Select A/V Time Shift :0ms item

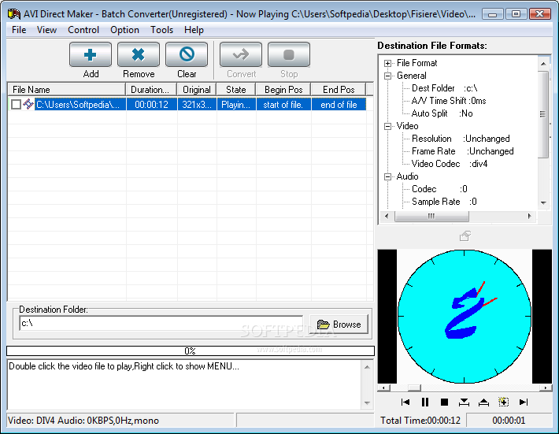coord(449,101)
